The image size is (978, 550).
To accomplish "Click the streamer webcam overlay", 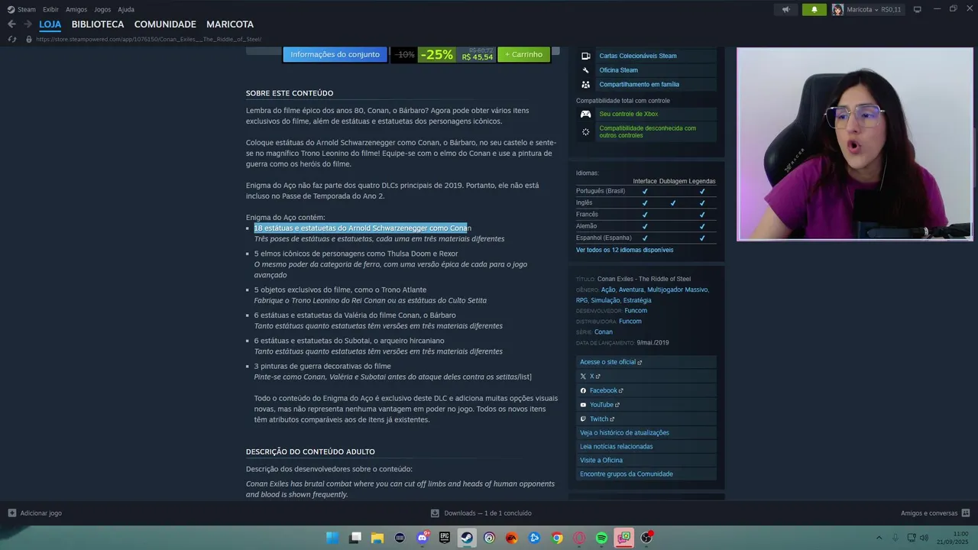I will [854, 144].
